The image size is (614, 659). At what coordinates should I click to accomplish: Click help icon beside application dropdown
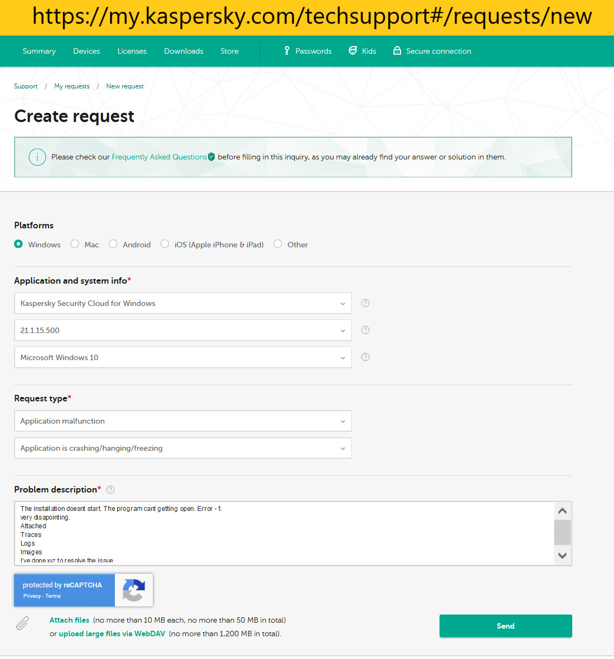click(x=365, y=303)
